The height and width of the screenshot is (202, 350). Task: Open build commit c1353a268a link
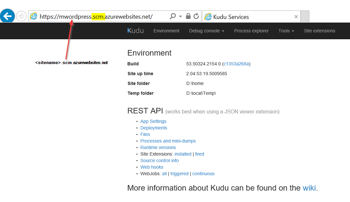[x=236, y=64]
